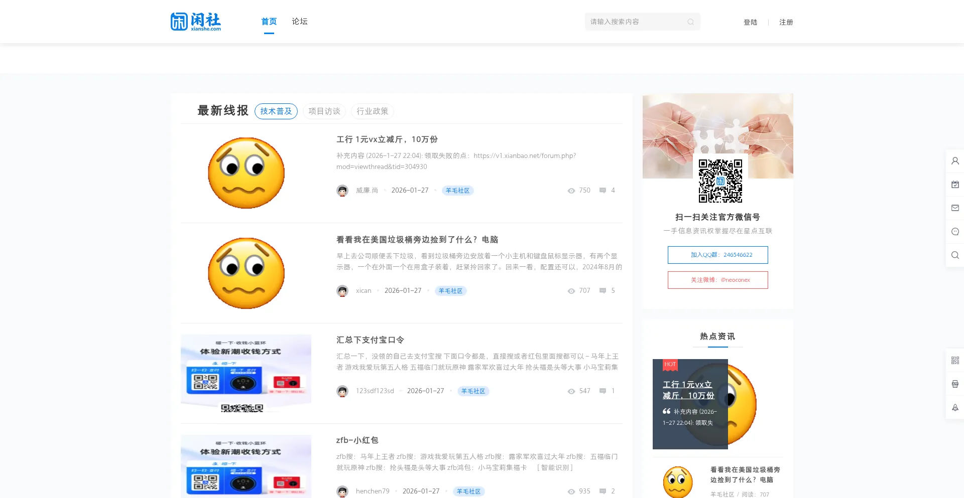Image resolution: width=964 pixels, height=498 pixels.
Task: Open article 看看我在美国垃圾桶旁边捡到了什么？电脑
Action: [417, 240]
